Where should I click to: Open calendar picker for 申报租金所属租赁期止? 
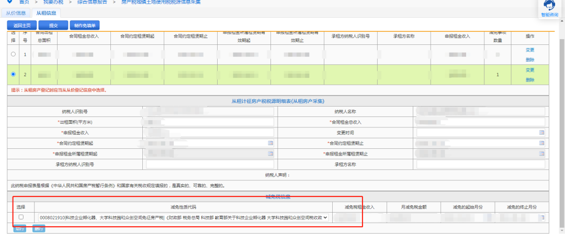tap(541, 154)
